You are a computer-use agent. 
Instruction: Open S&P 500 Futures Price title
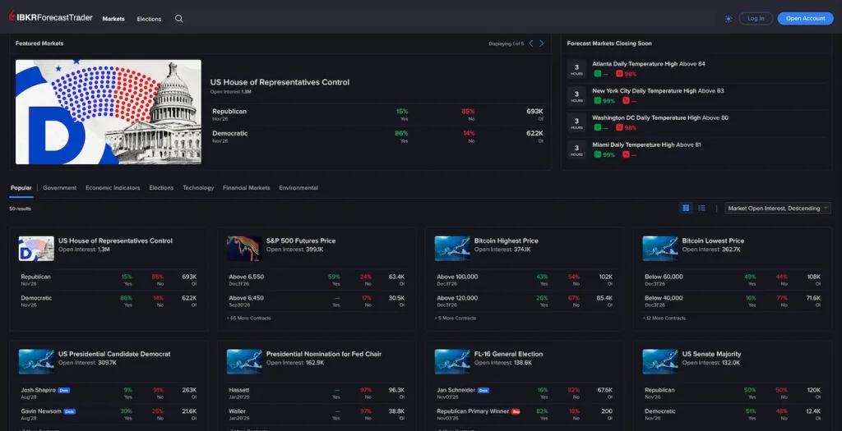301,241
